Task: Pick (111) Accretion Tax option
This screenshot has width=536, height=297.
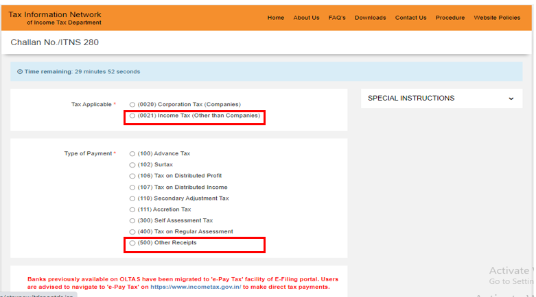Action: (x=132, y=209)
